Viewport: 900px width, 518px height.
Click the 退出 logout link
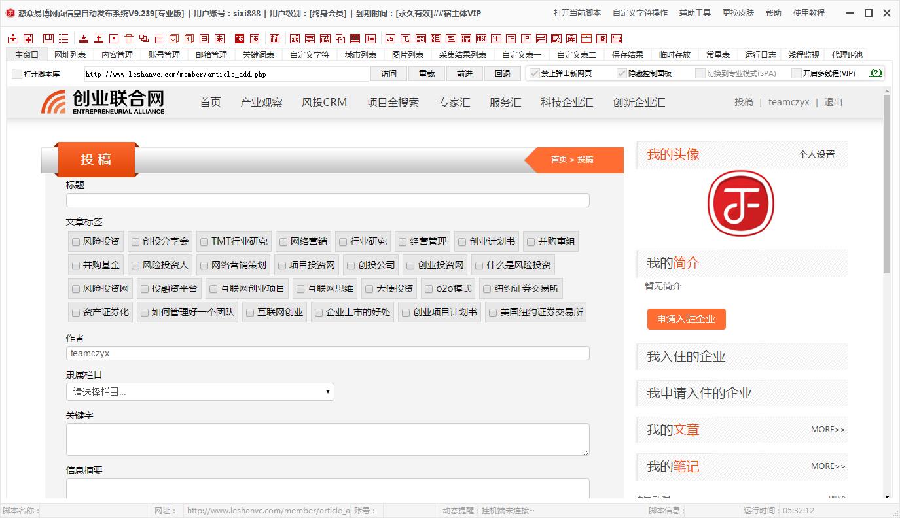click(833, 102)
